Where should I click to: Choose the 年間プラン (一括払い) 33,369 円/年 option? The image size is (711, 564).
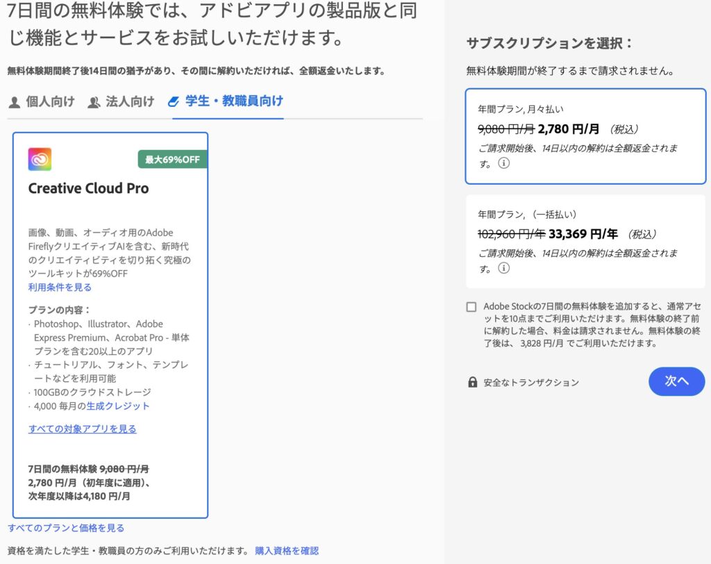(585, 241)
